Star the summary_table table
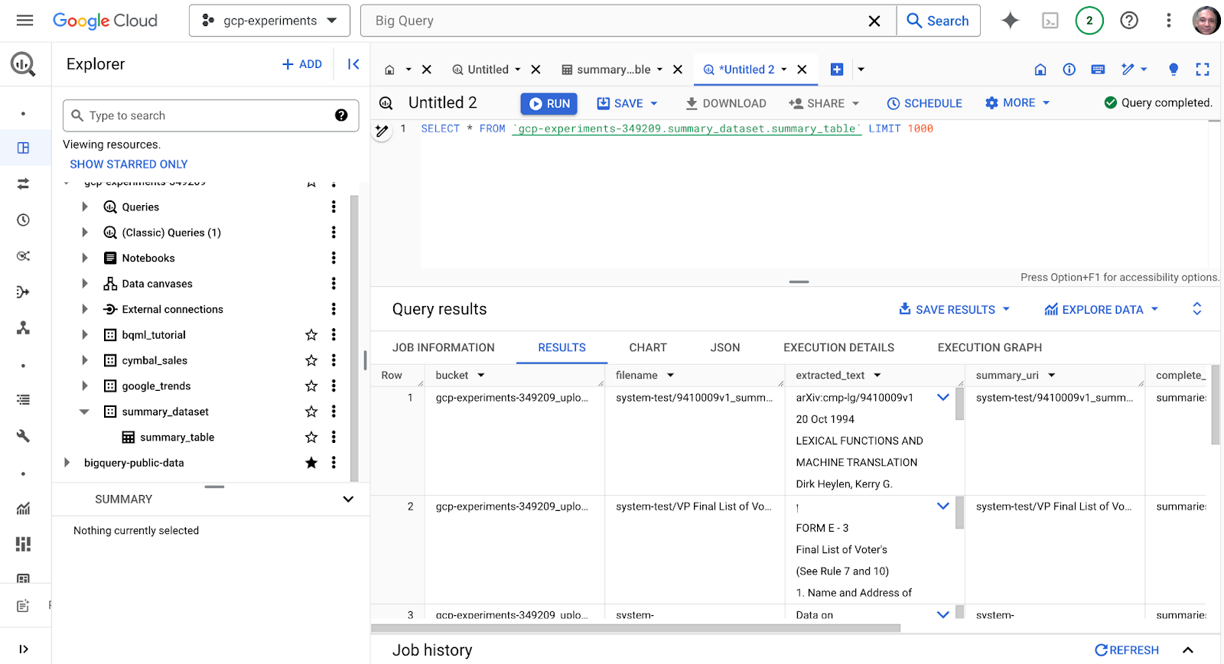The height and width of the screenshot is (664, 1224). pos(311,438)
